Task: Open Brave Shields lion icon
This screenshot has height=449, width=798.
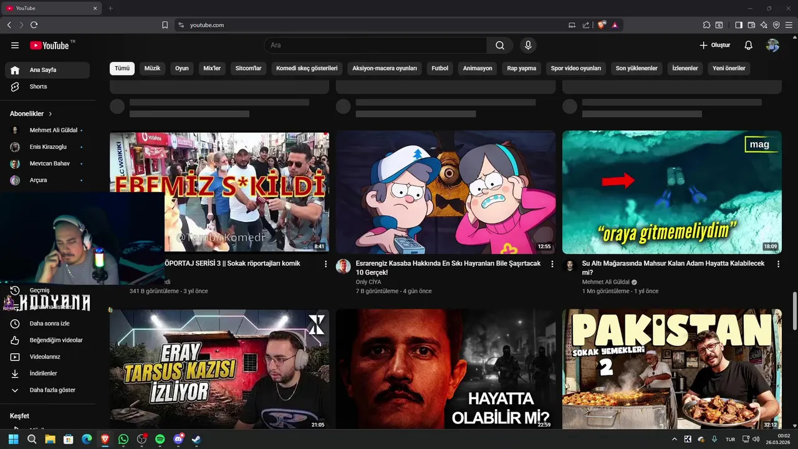Action: [x=601, y=25]
